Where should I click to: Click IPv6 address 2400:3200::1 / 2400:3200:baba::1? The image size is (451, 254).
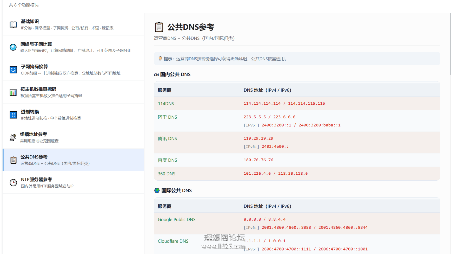point(301,125)
